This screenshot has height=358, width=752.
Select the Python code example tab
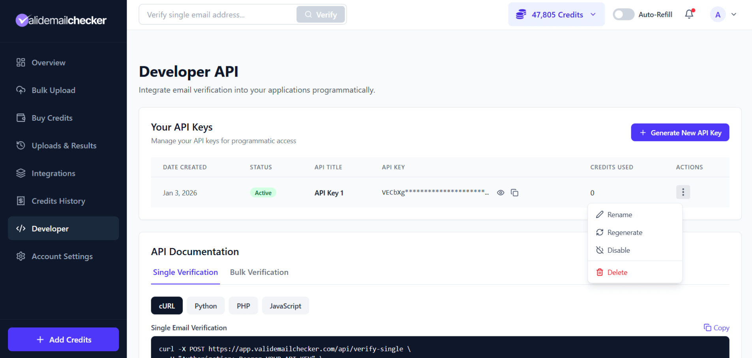pyautogui.click(x=205, y=306)
